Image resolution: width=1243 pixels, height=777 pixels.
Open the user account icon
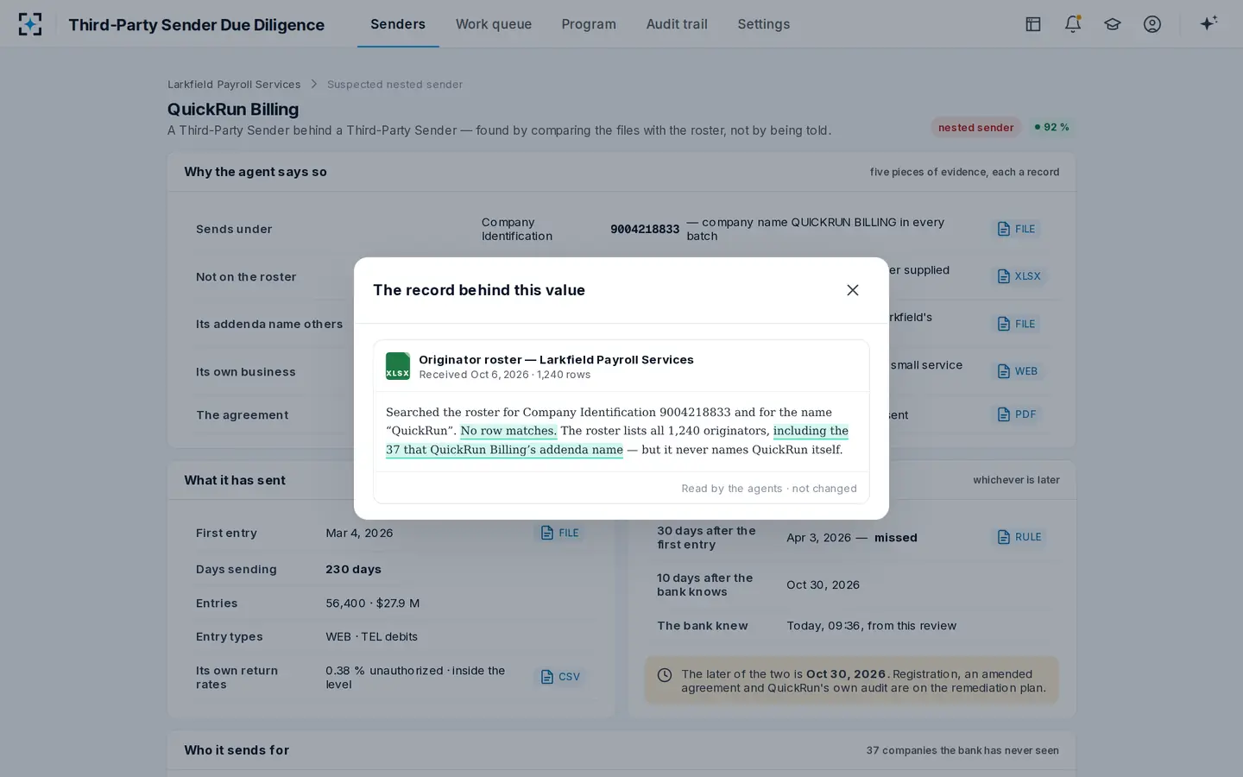click(x=1152, y=24)
